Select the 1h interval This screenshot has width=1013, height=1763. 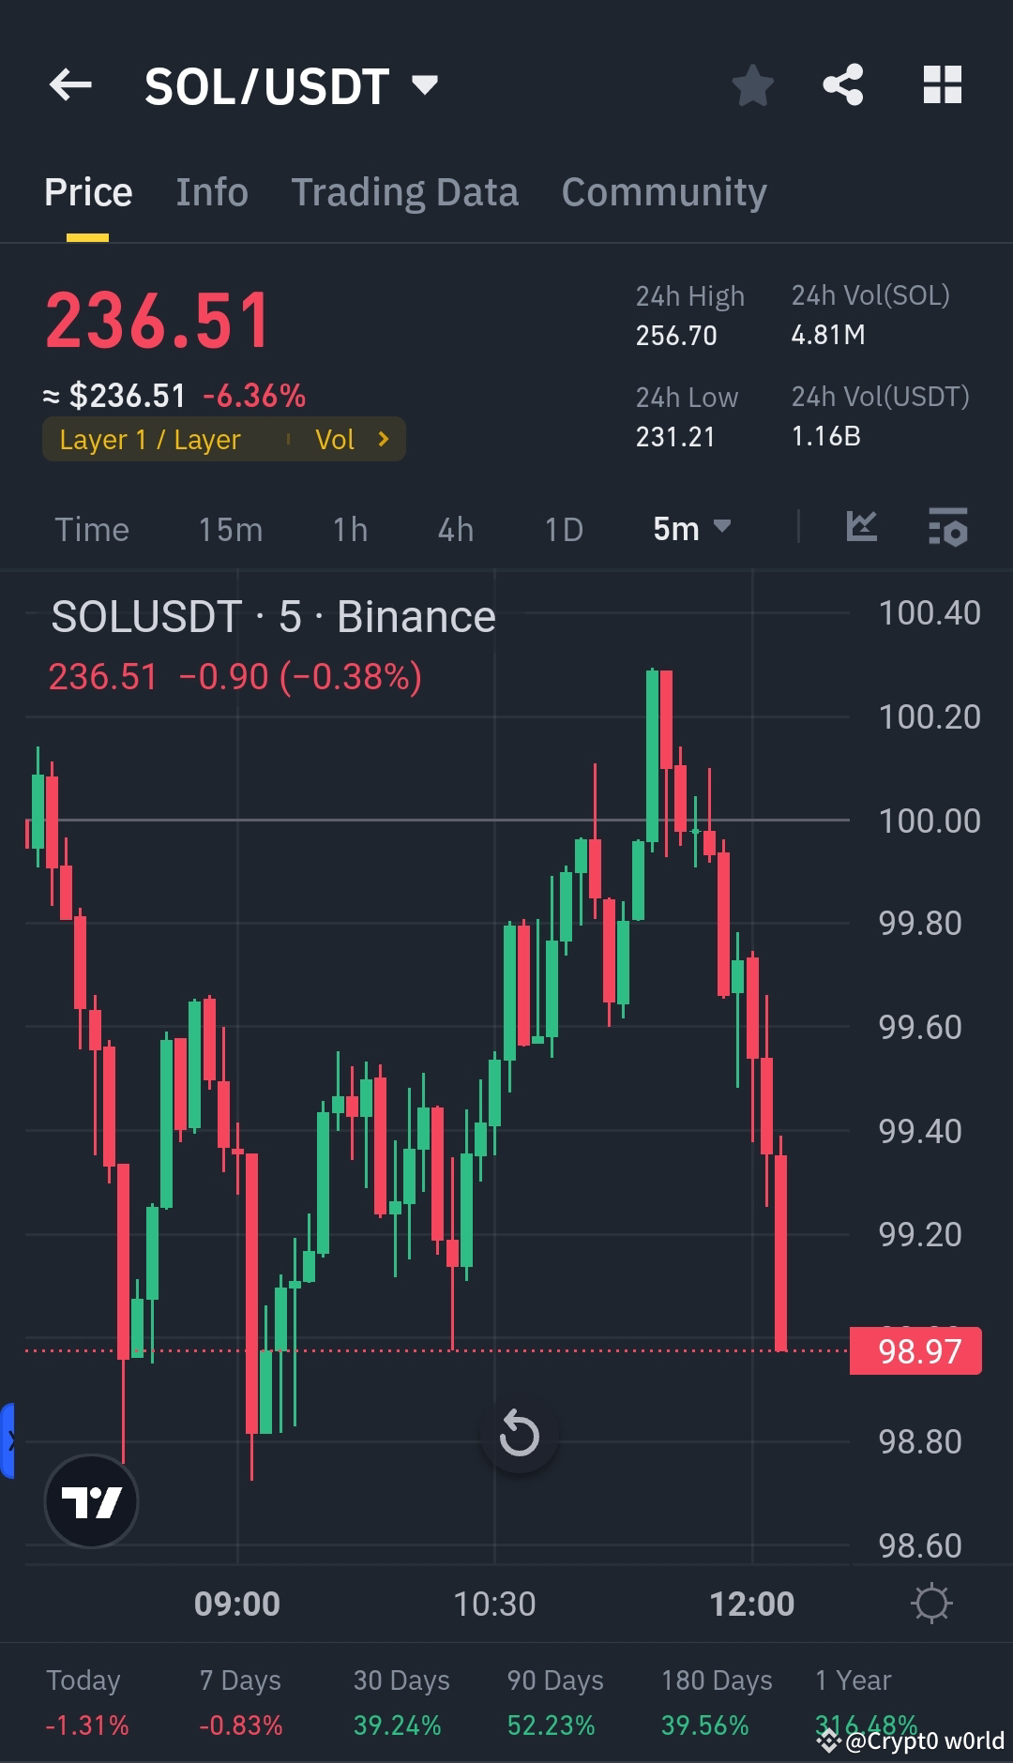pyautogui.click(x=348, y=528)
